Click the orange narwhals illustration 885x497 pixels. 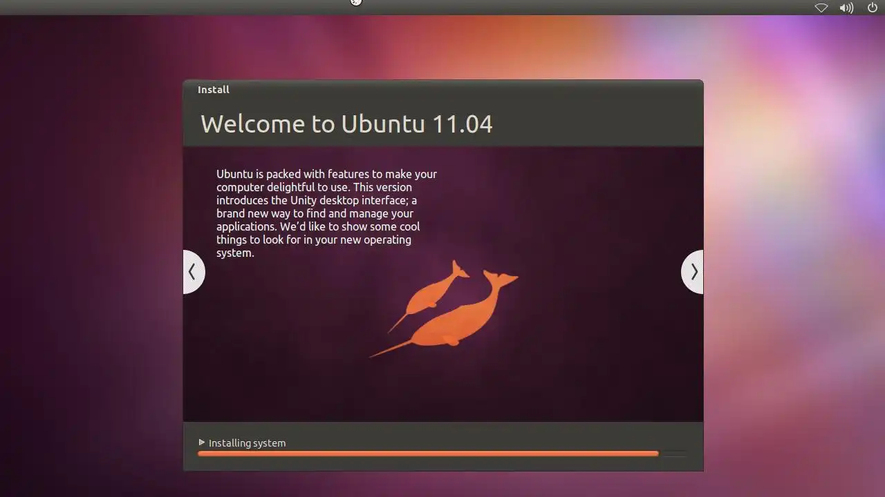pos(444,309)
